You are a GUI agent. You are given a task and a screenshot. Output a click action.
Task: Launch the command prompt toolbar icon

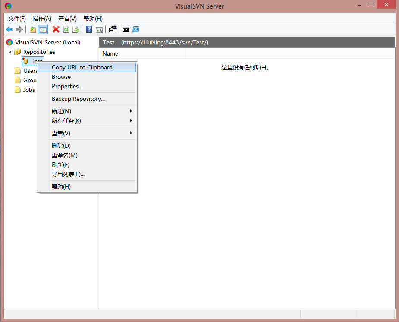[126, 29]
